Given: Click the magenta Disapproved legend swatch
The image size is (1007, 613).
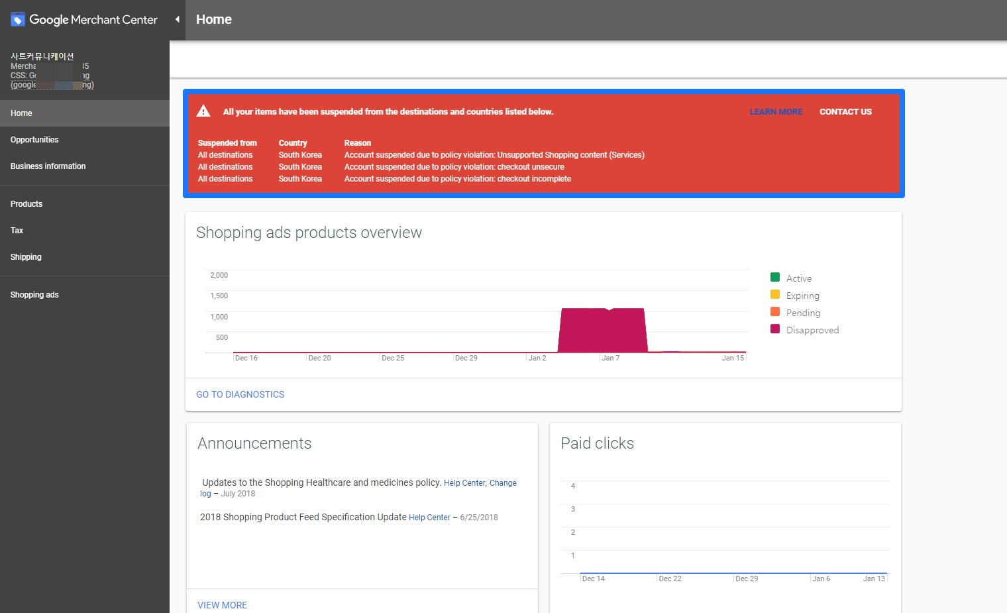Looking at the screenshot, I should 775,329.
